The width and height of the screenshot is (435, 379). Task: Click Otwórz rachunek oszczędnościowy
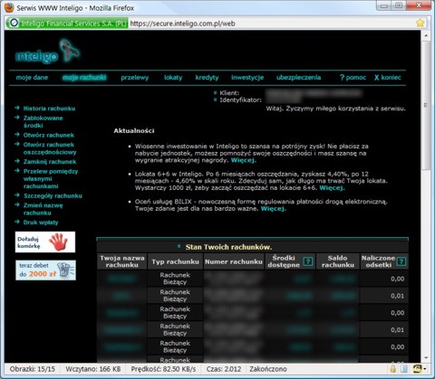pos(50,148)
